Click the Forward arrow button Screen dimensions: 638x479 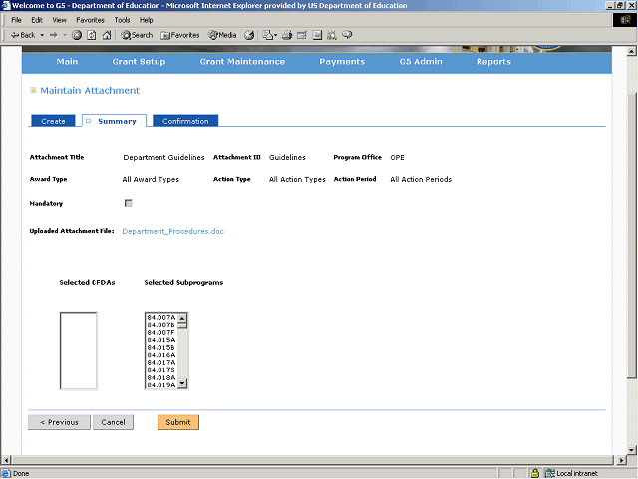point(54,35)
